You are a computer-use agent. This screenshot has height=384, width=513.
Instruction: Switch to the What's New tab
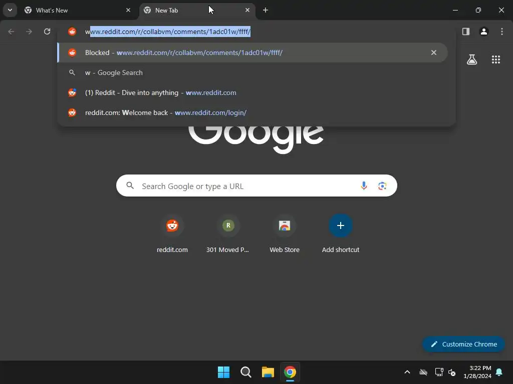(78, 10)
